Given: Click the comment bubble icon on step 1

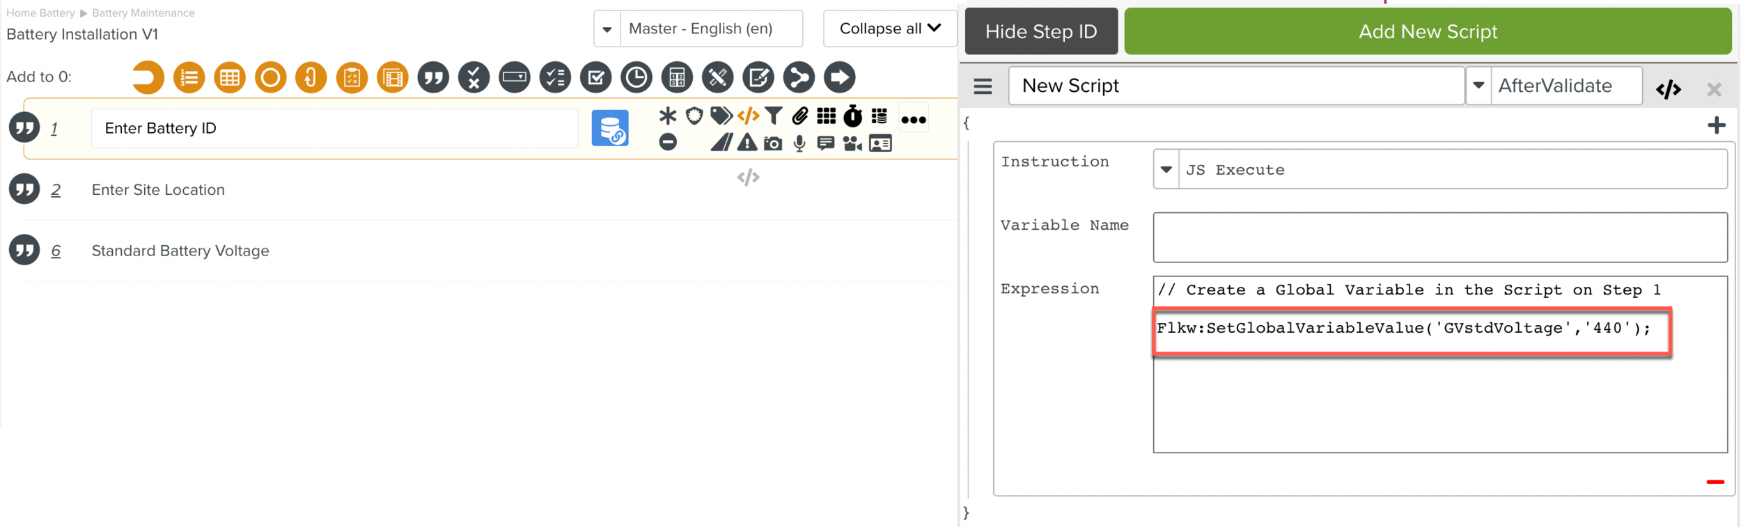Looking at the screenshot, I should (826, 143).
